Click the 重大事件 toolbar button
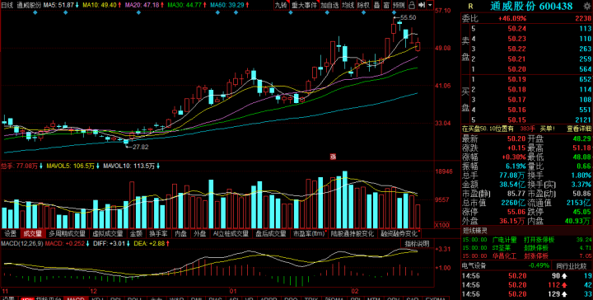The height and width of the screenshot is (300, 593). coord(304,5)
